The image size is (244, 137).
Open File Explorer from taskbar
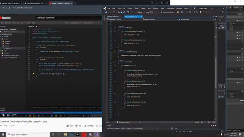[65, 134]
